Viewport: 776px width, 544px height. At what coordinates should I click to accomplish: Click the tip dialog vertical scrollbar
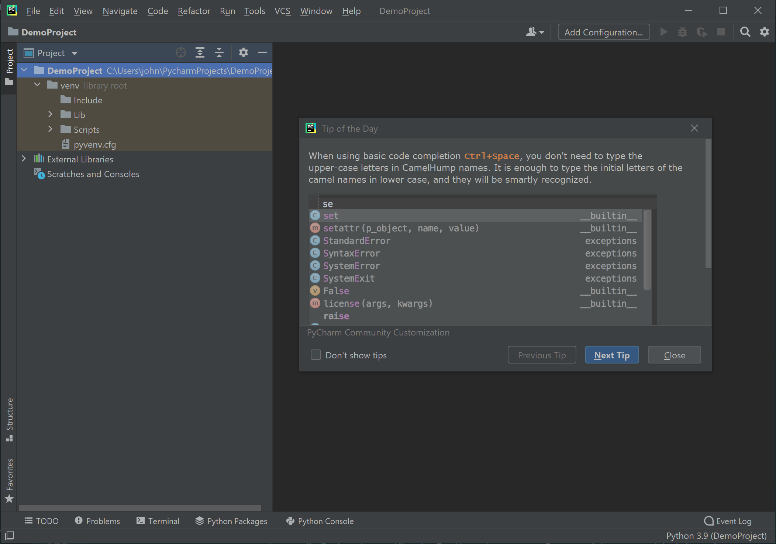pos(708,204)
